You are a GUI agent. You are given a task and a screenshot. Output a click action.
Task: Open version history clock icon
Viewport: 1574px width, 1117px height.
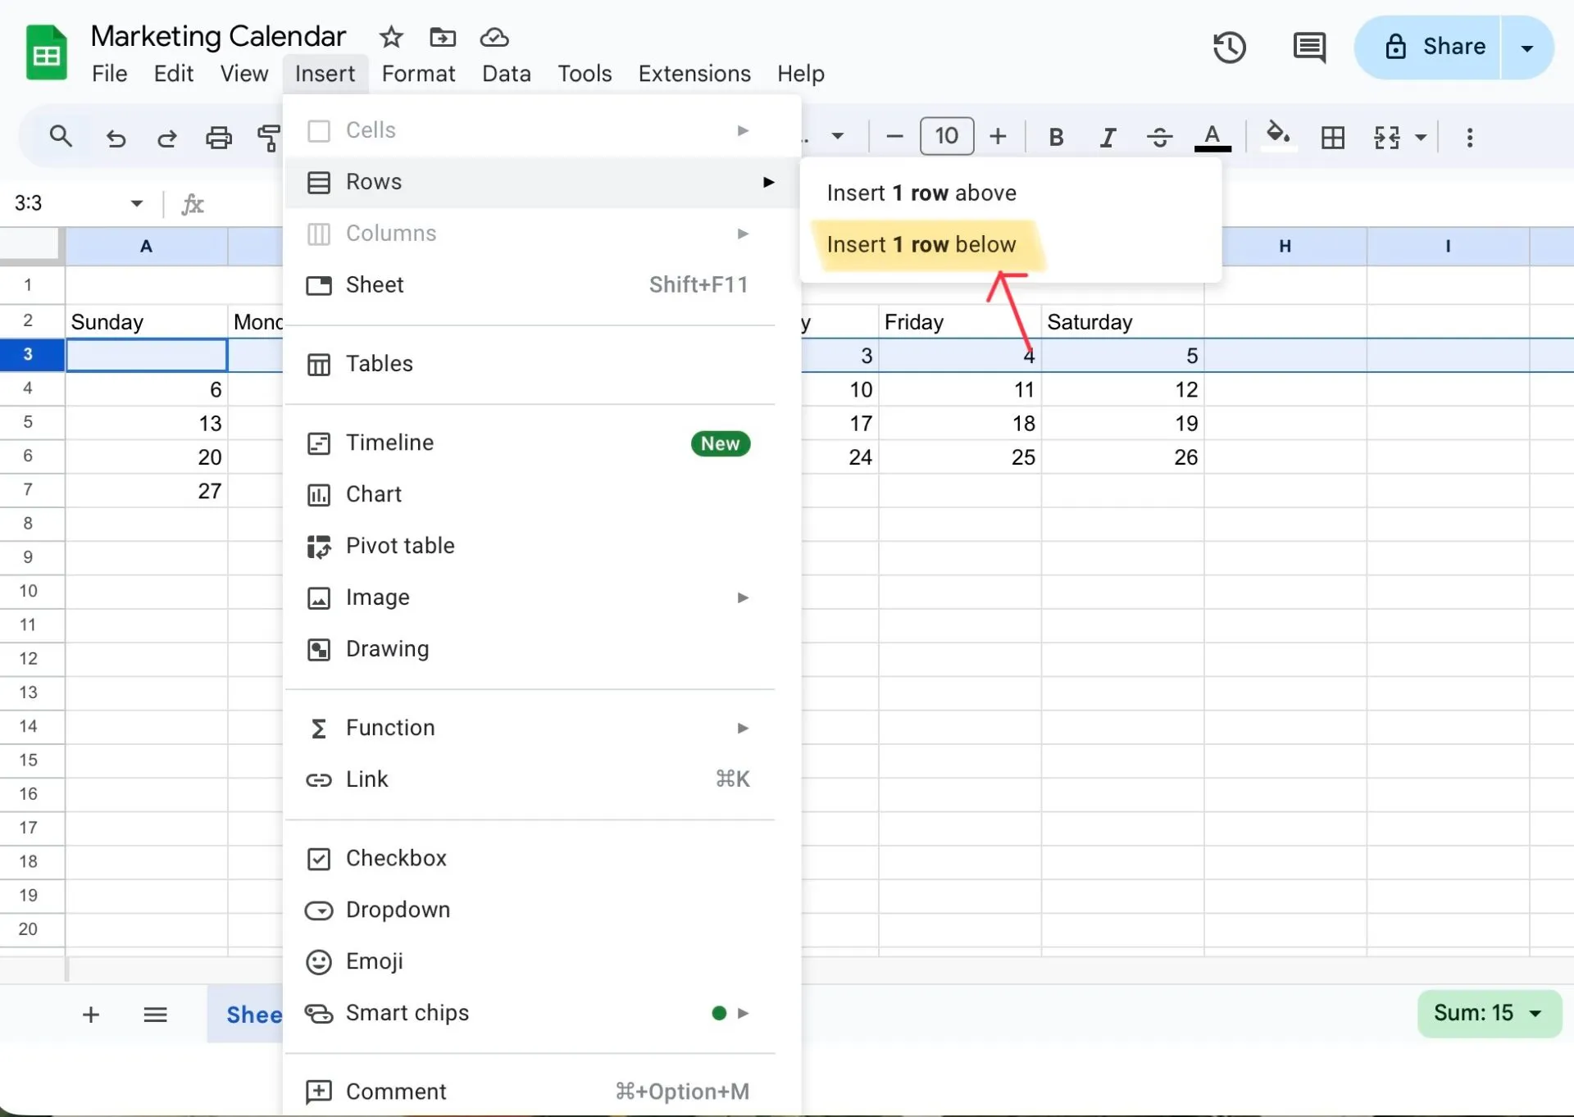tap(1229, 48)
